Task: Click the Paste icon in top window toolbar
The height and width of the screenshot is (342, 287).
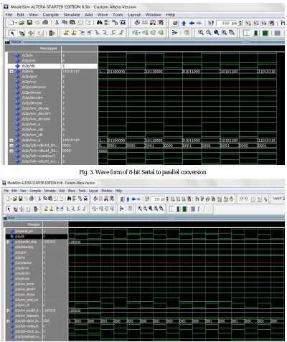Action: pyautogui.click(x=72, y=23)
